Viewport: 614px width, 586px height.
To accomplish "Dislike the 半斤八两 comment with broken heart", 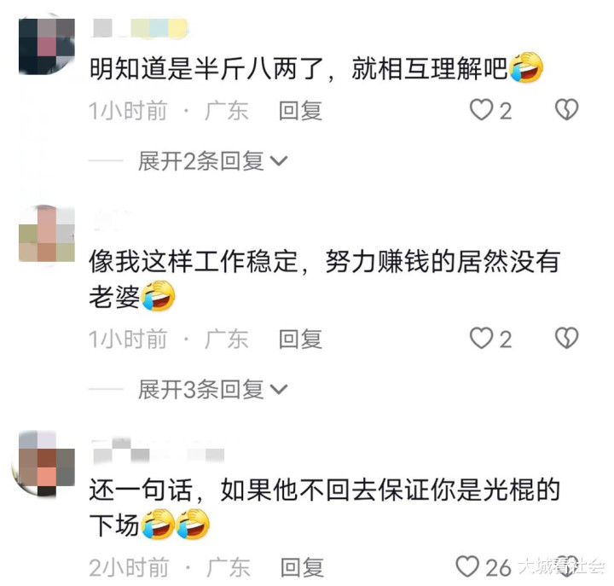I will coord(566,109).
